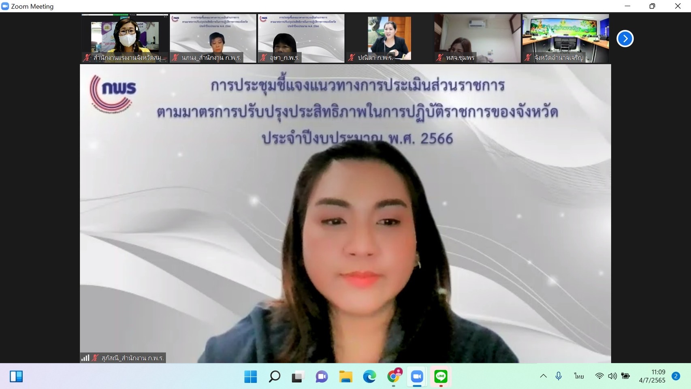Screen dimensions: 691x389
Task: Show next page of participant thumbnails
Action: [625, 38]
